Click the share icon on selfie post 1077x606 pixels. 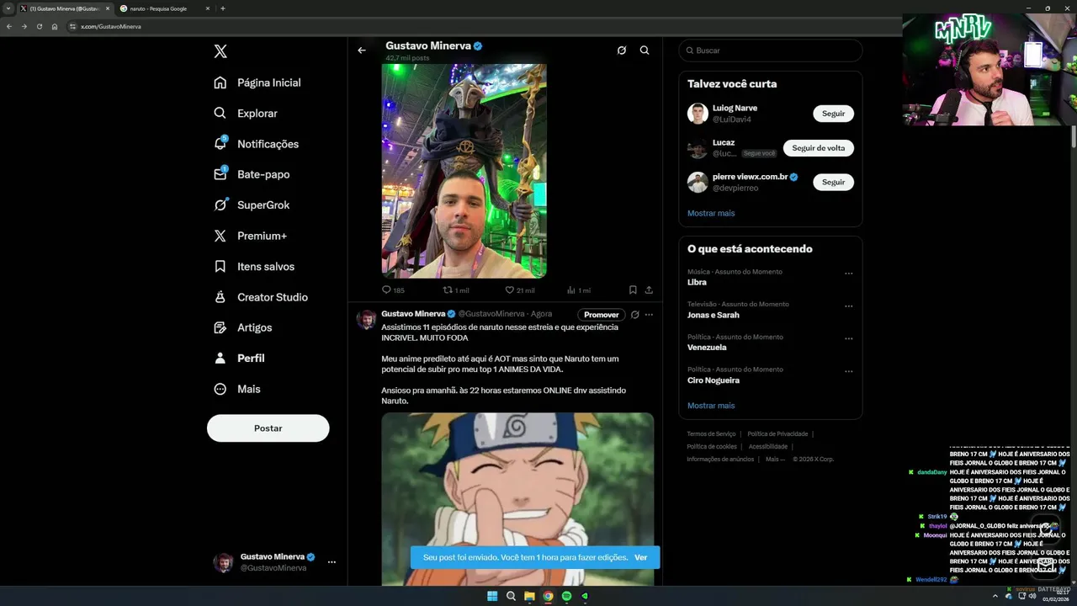pos(649,290)
